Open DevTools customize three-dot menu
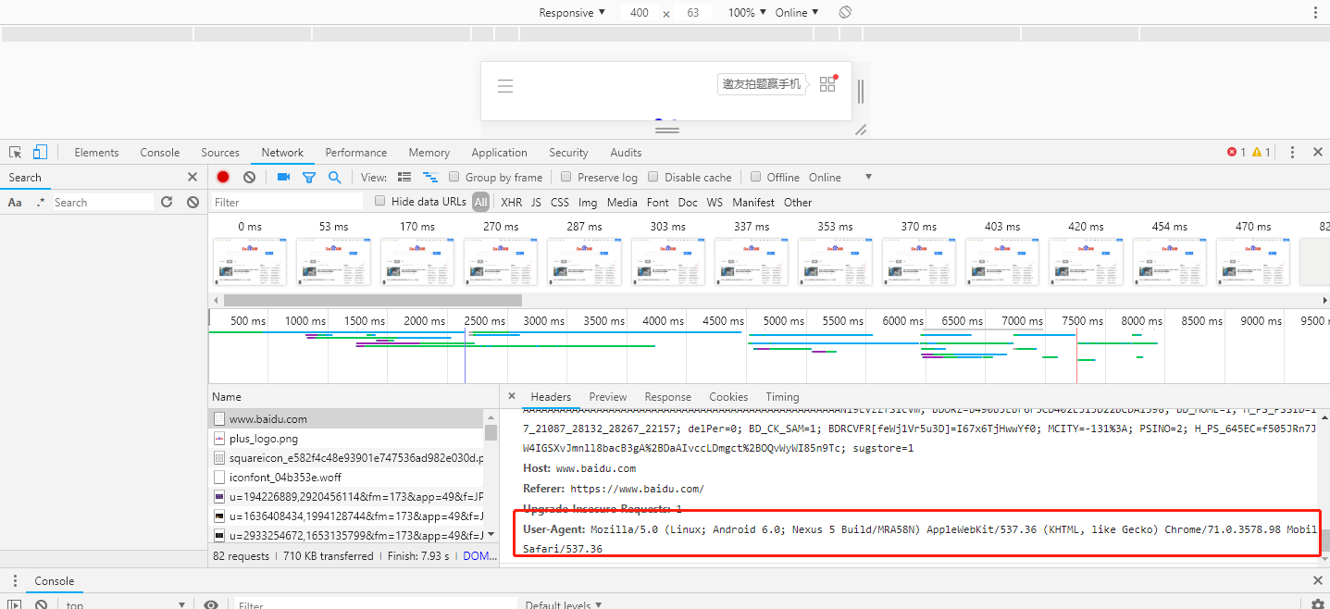 [x=1292, y=153]
